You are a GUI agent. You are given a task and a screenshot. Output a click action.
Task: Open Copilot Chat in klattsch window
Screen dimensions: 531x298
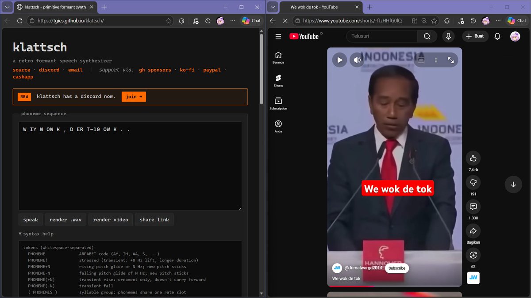(251, 21)
